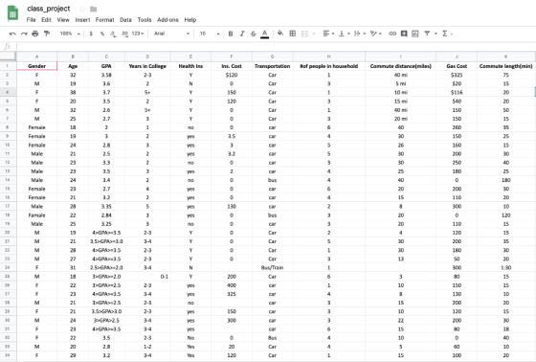Screen dimensions: 536x362
Task: Print the spreadsheet with printer icon
Action: 34,34
